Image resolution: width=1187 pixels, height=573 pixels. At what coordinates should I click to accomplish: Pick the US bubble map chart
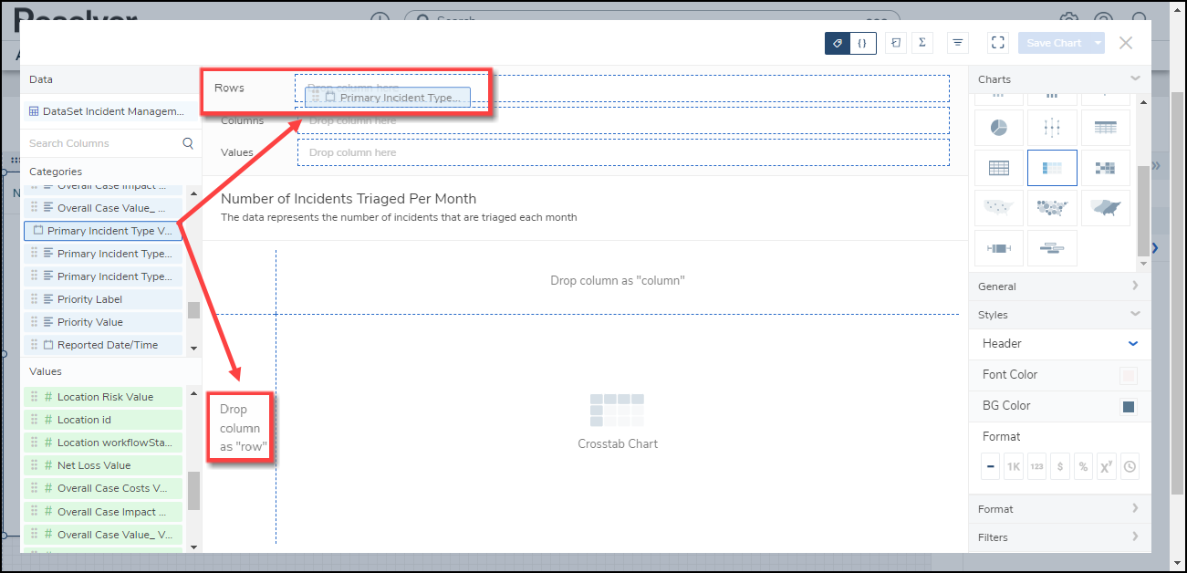coord(1052,208)
